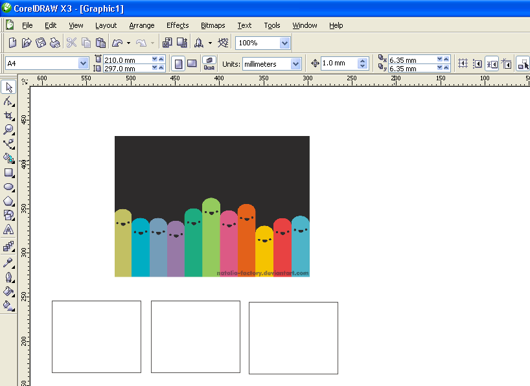Viewport: 530px width, 386px height.
Task: Click the Print icon
Action: coord(55,43)
